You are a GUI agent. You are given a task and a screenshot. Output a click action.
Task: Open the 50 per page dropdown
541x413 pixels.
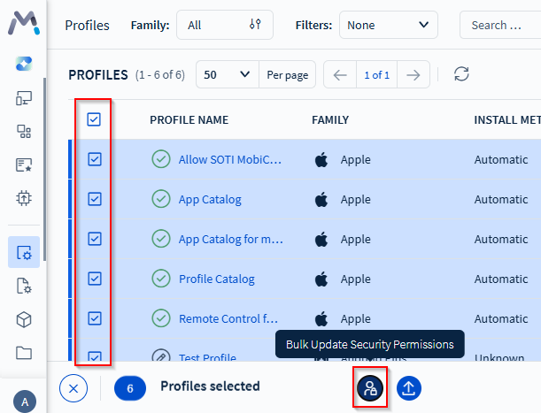pyautogui.click(x=227, y=74)
